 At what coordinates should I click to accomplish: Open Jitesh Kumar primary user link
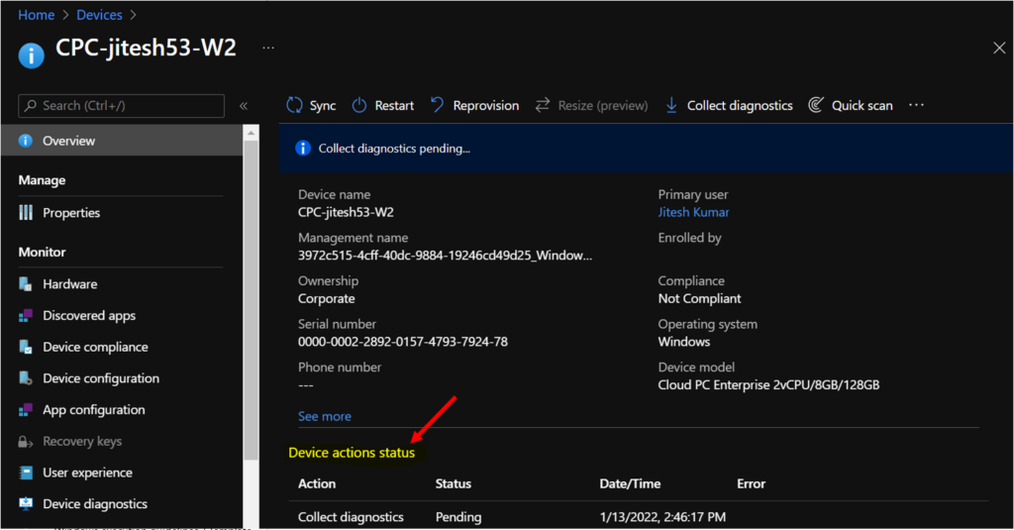693,212
